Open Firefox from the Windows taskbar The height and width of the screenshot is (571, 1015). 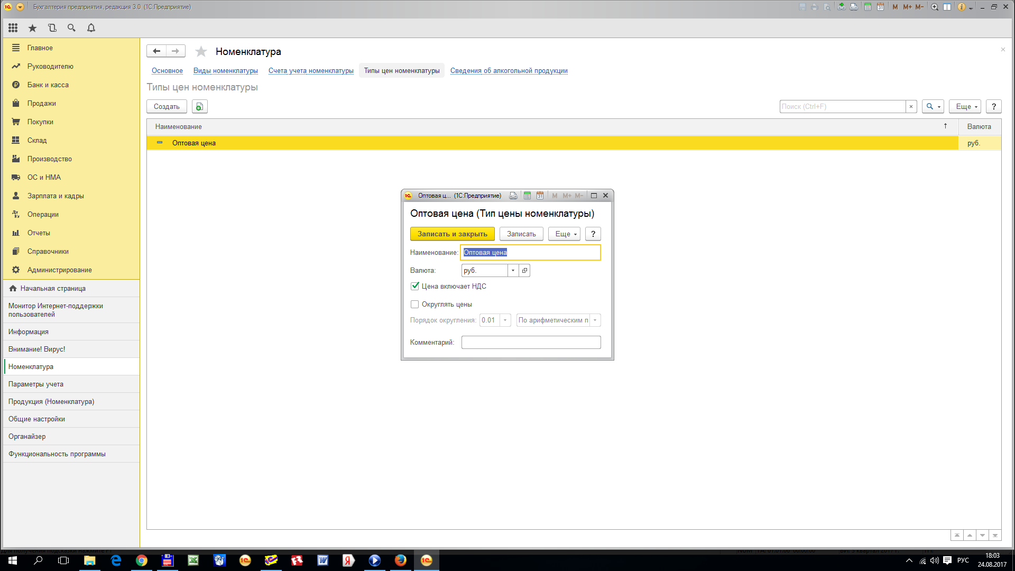(x=400, y=560)
